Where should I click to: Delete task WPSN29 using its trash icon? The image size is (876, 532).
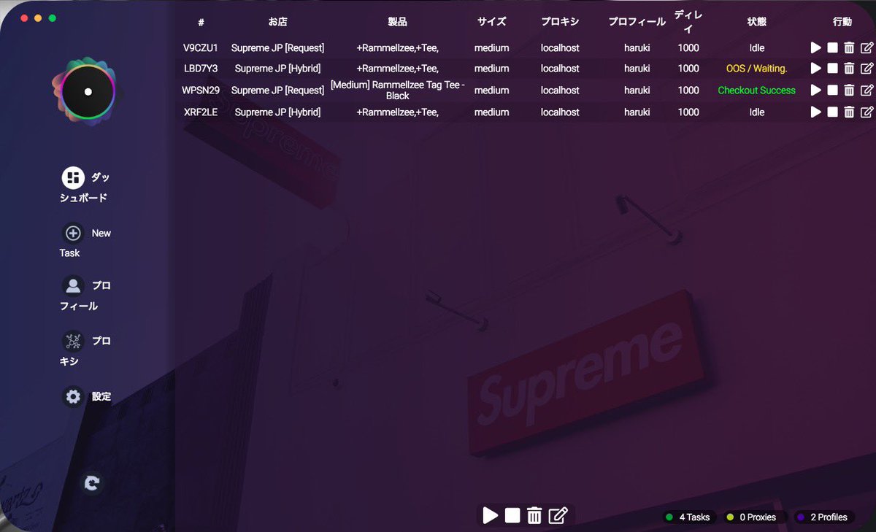pos(849,90)
